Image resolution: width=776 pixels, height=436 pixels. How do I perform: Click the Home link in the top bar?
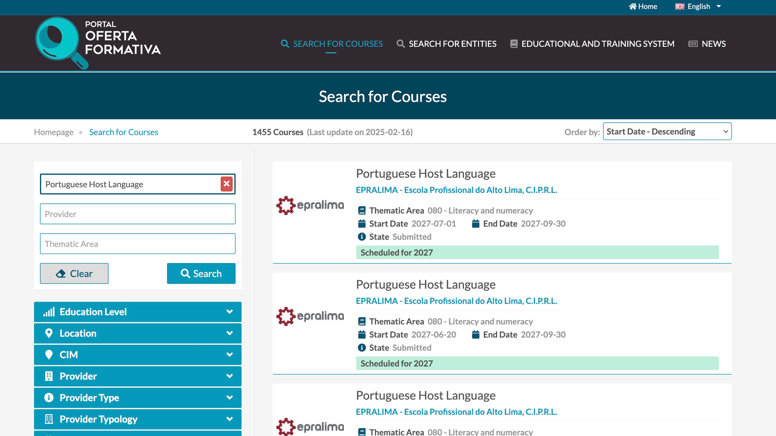[x=643, y=6]
